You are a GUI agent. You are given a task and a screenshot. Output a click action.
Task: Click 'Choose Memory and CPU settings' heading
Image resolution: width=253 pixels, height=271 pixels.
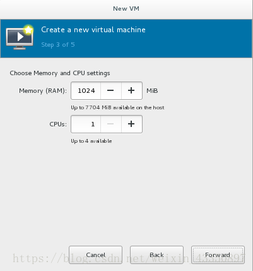pyautogui.click(x=60, y=73)
